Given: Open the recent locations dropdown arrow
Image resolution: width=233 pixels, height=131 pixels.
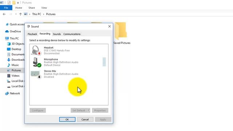Looking at the screenshot, I should (16, 14).
